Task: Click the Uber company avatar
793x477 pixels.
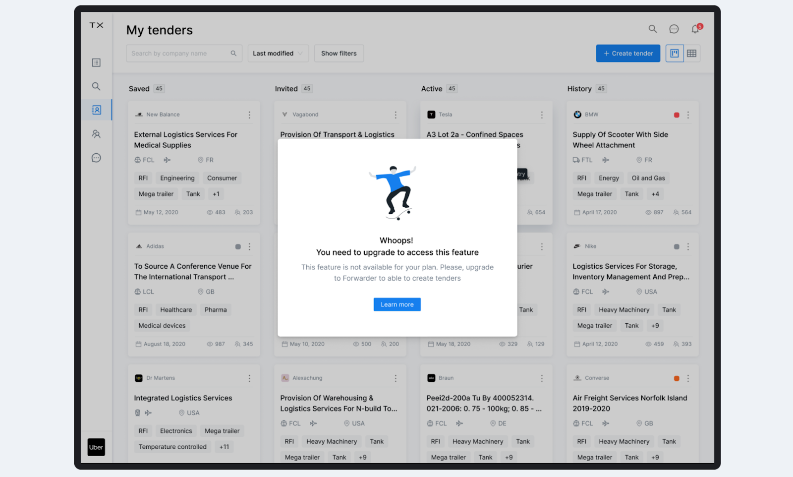Action: pyautogui.click(x=96, y=447)
